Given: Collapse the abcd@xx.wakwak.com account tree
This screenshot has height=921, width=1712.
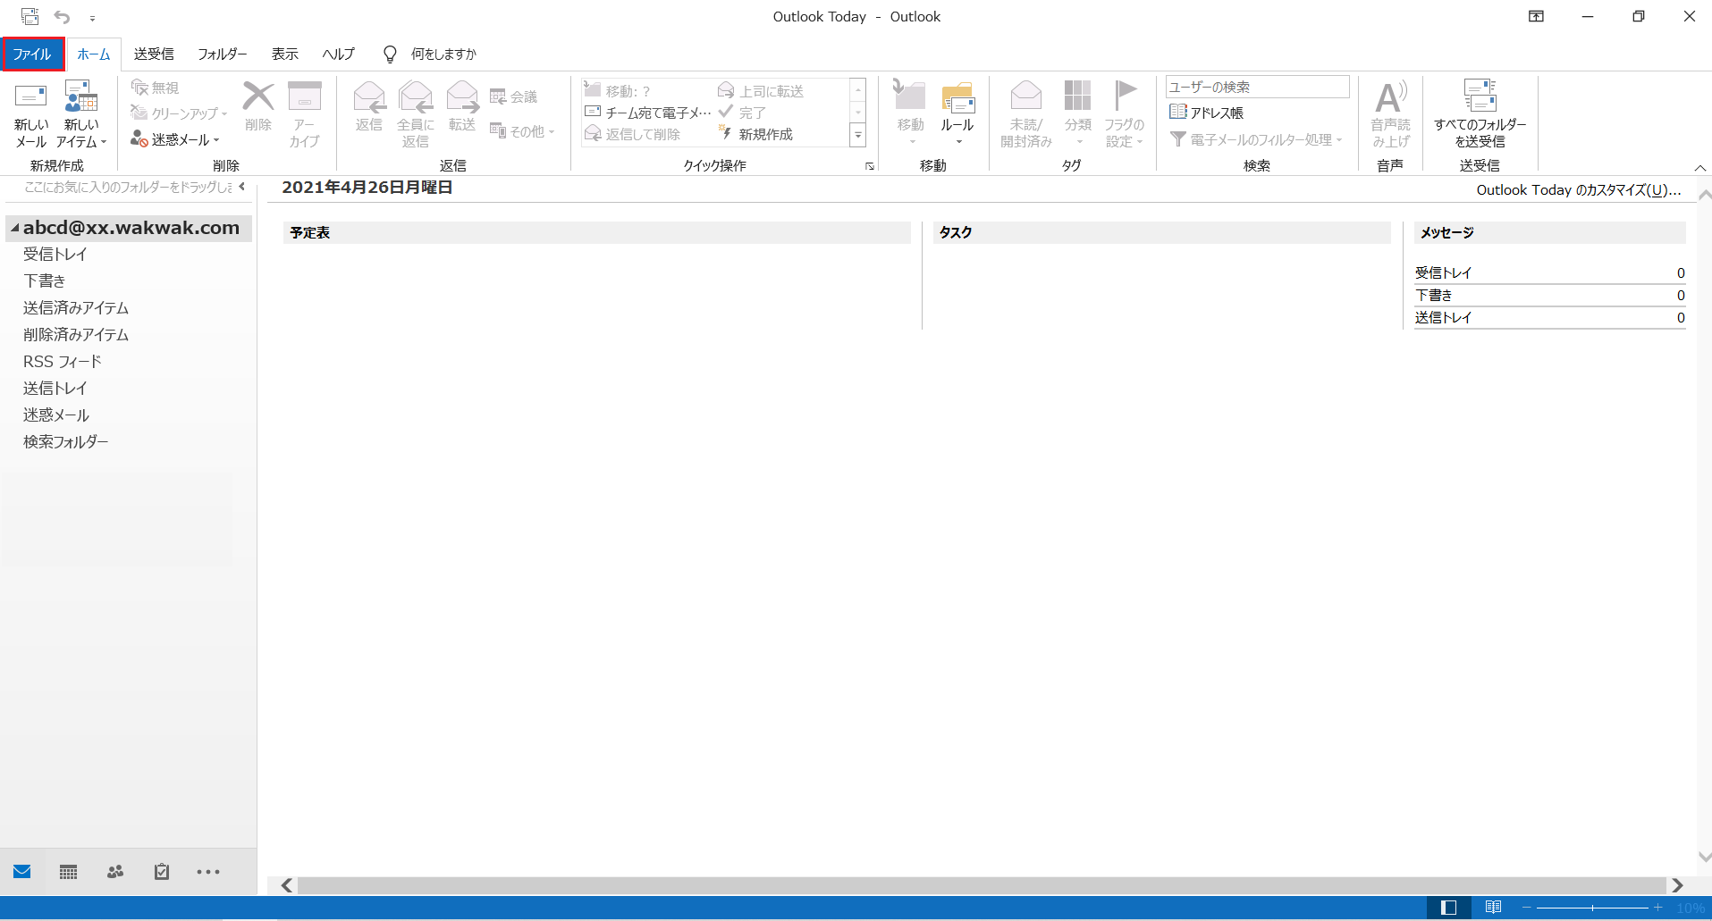Looking at the screenshot, I should click(x=14, y=228).
